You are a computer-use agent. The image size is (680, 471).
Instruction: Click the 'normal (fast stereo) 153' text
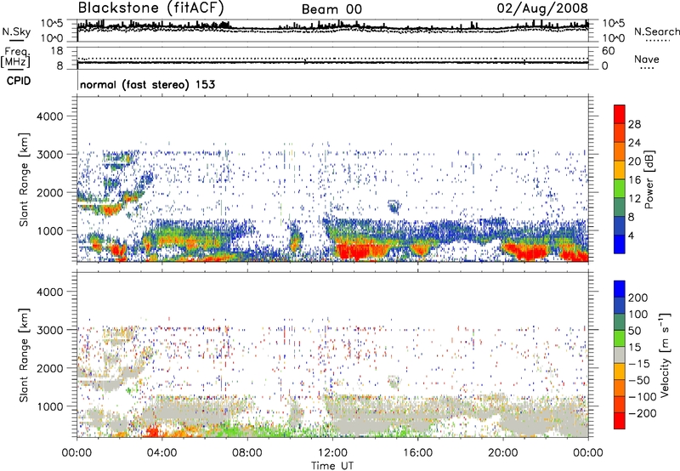tap(147, 84)
